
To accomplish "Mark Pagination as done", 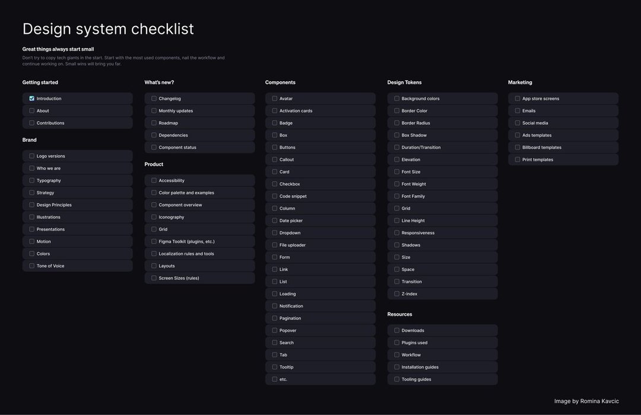I will click(x=275, y=318).
